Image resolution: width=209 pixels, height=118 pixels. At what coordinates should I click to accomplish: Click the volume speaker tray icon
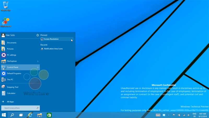188,115
